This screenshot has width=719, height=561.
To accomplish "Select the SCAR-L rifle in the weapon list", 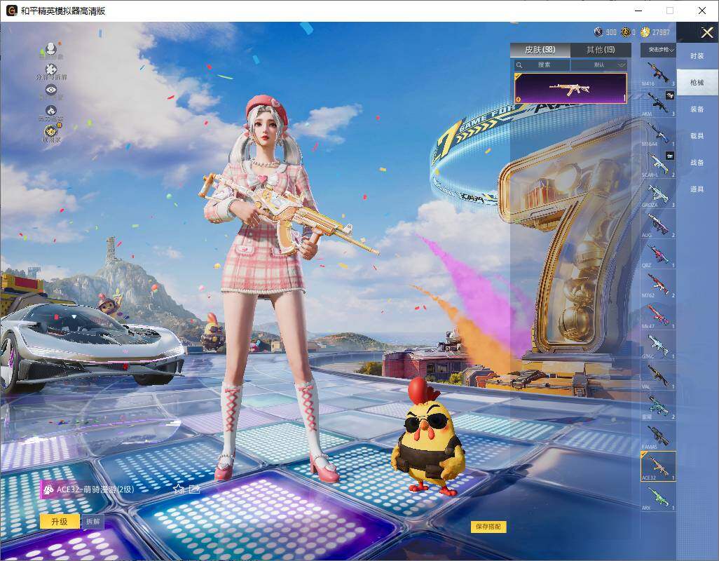I will [x=658, y=163].
